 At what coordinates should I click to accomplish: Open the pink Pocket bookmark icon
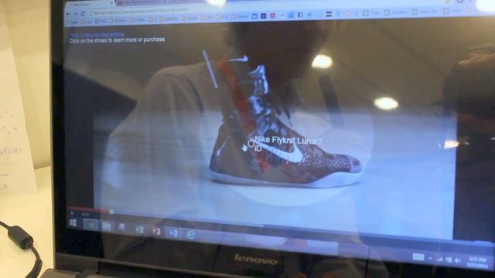[x=272, y=15]
